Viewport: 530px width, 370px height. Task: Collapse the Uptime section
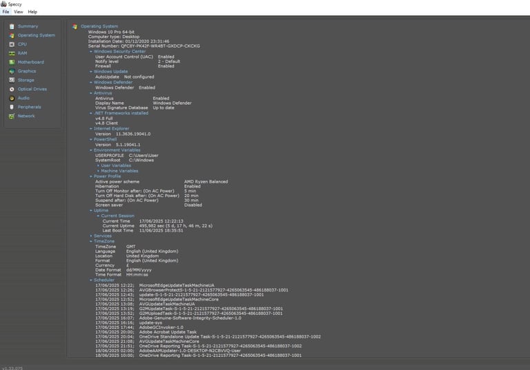pyautogui.click(x=91, y=211)
